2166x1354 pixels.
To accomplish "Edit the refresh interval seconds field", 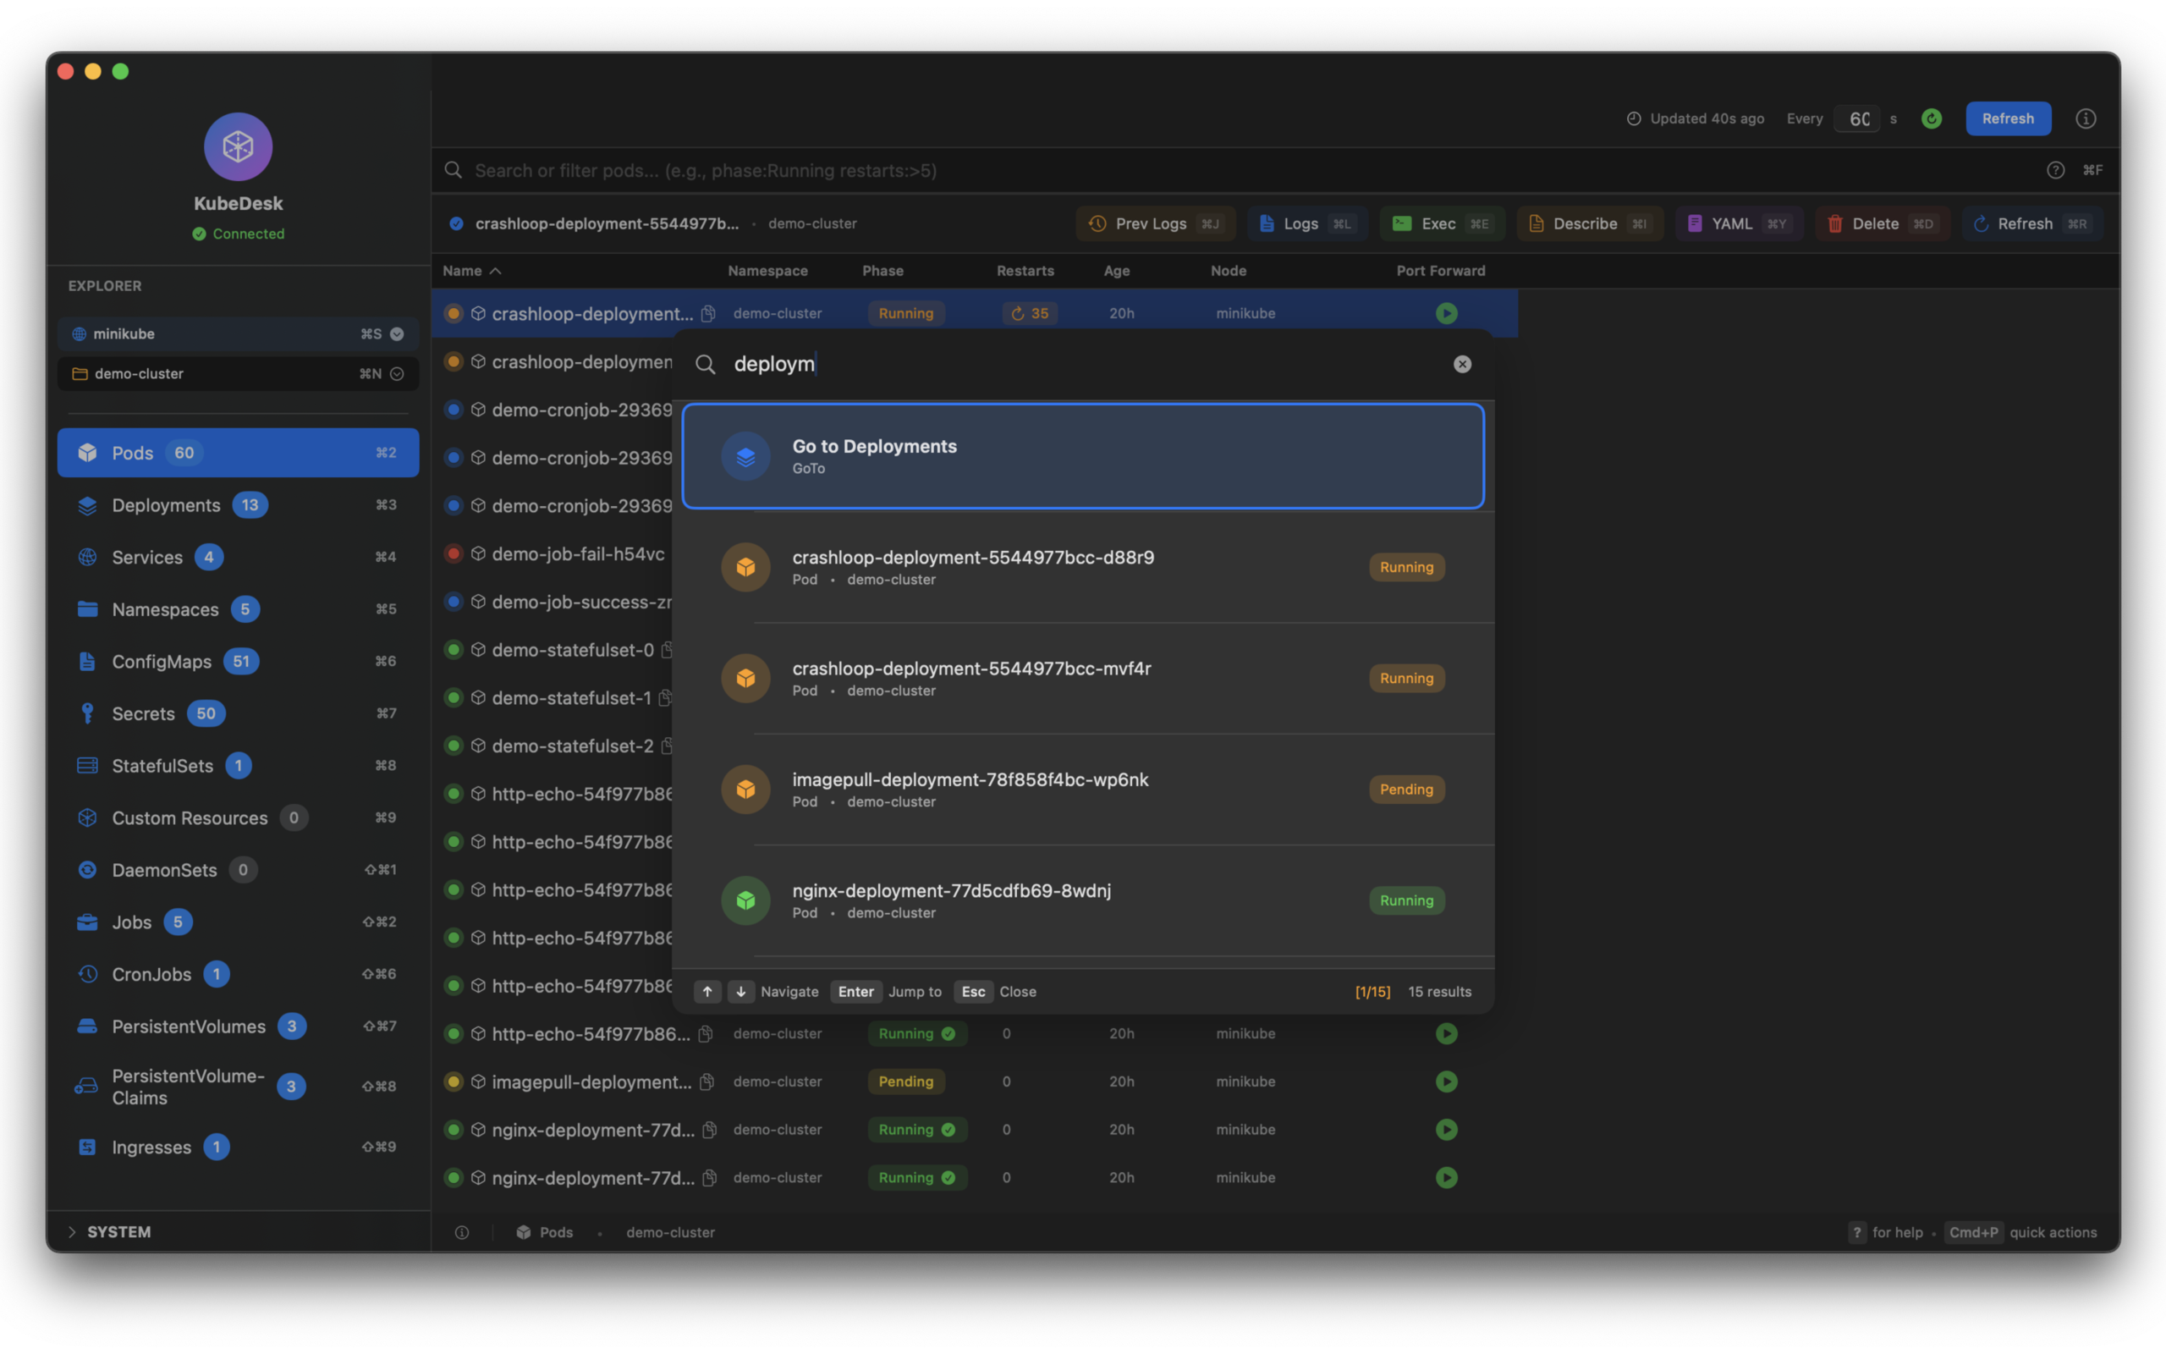I will 1858,118.
